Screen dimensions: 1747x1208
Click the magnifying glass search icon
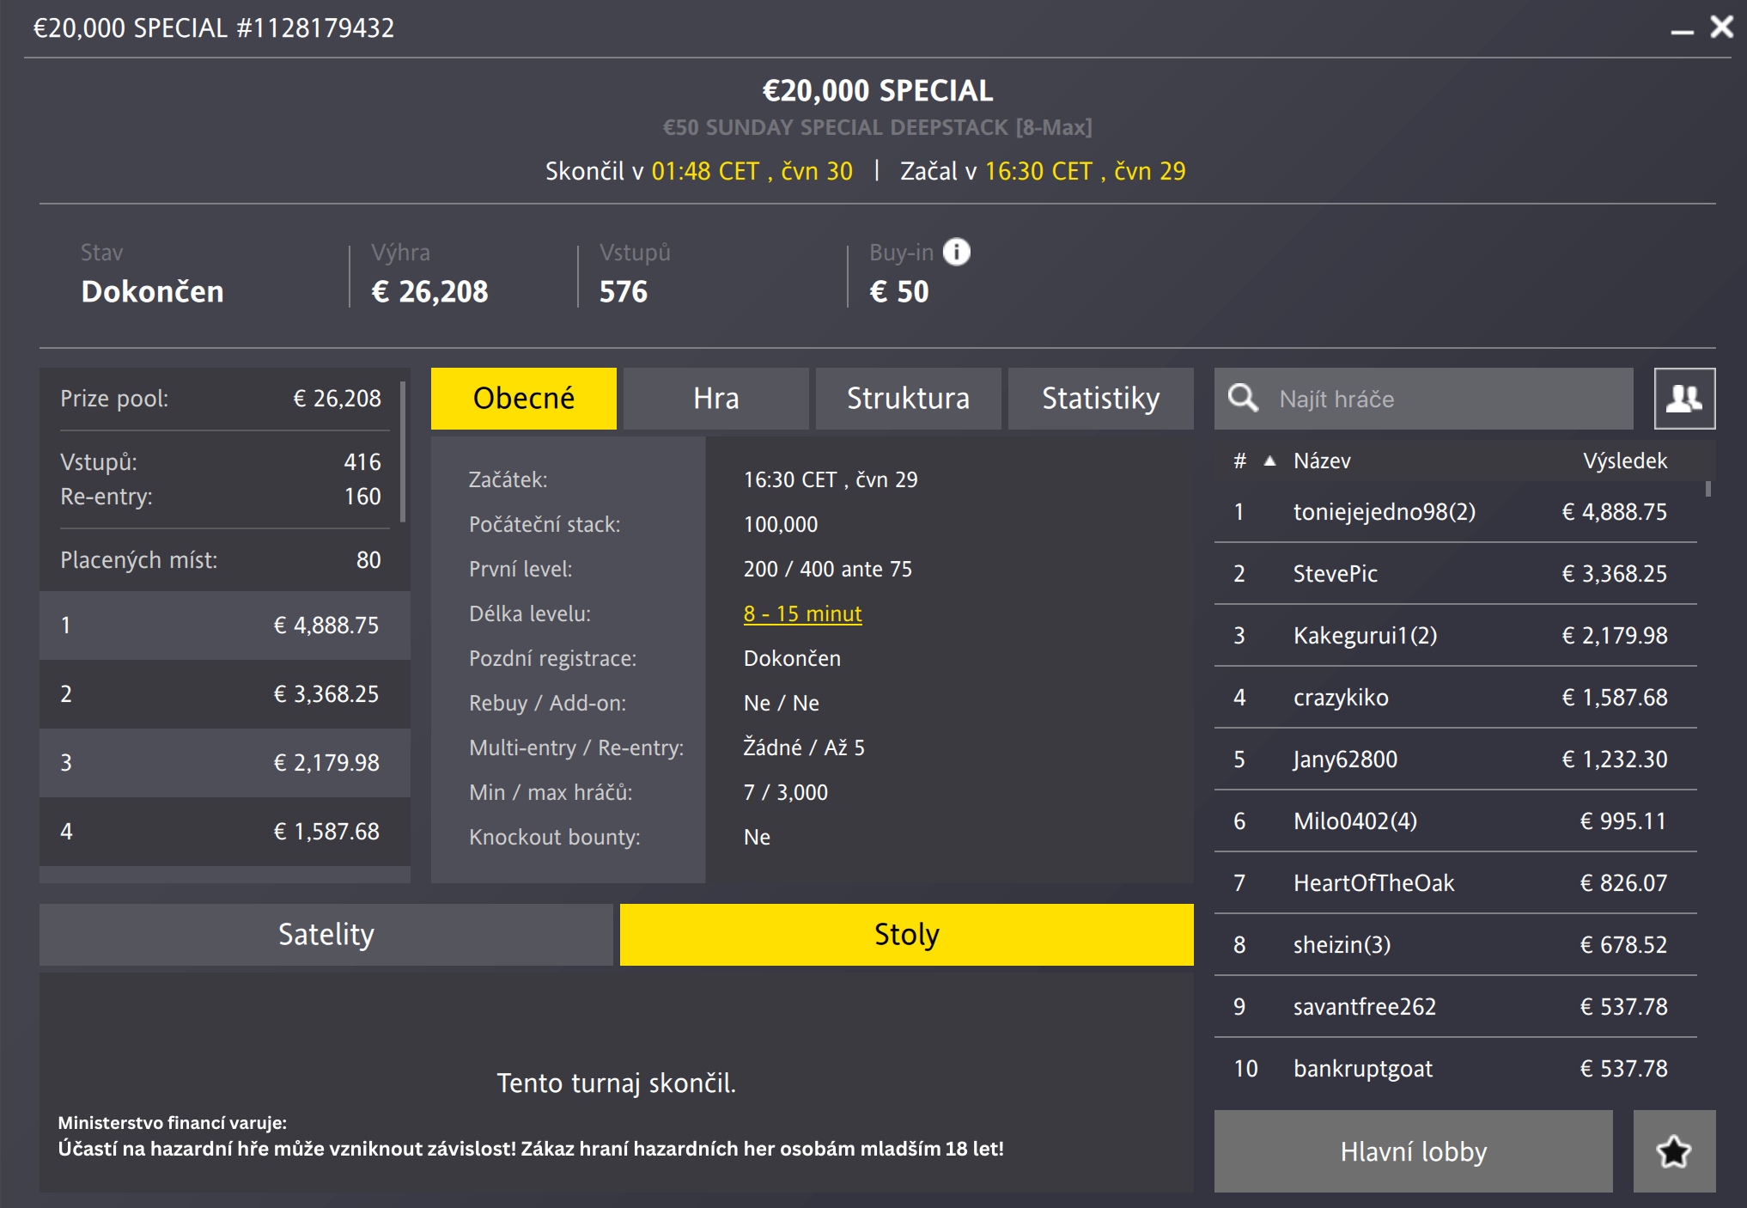tap(1242, 398)
